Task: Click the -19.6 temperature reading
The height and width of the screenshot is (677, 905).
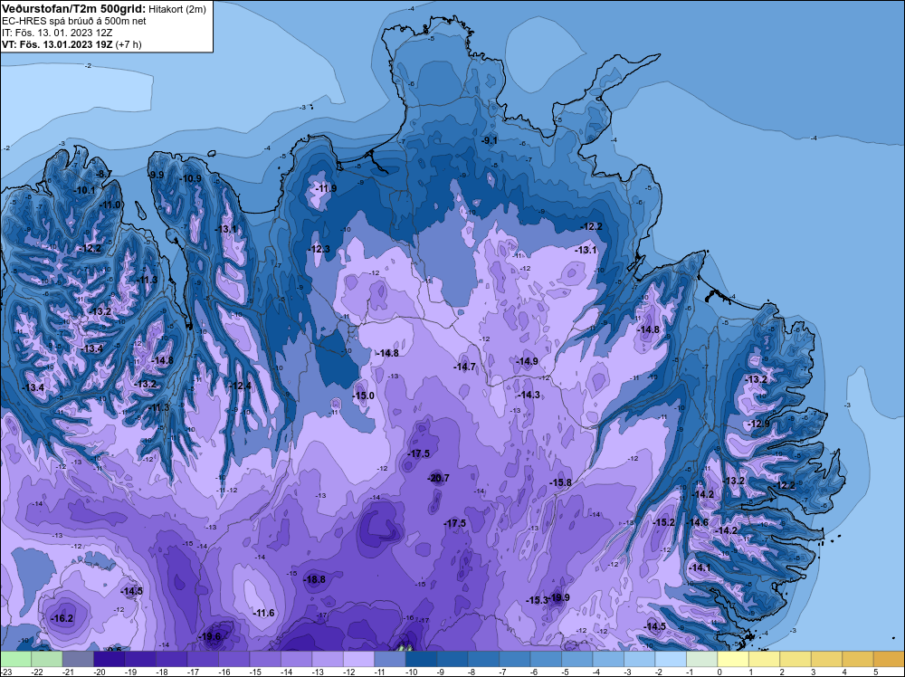Action: click(210, 636)
